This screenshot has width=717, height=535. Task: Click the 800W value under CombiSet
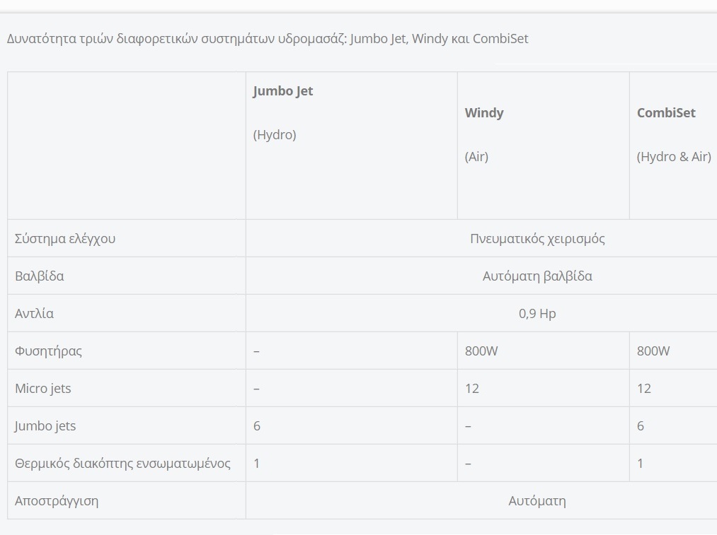tap(653, 351)
